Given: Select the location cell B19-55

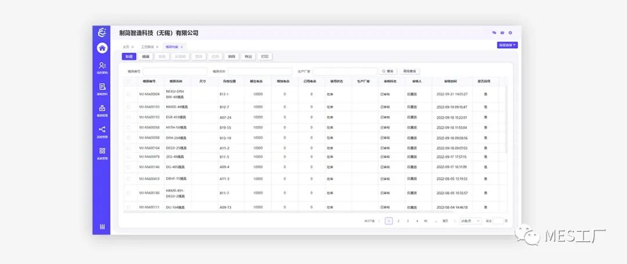Looking at the screenshot, I should pos(225,128).
